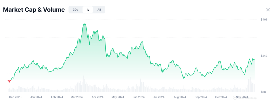Viewport: 274px width, 103px height.
Task: Click the Nov 2024 x-axis label
Action: pyautogui.click(x=241, y=97)
